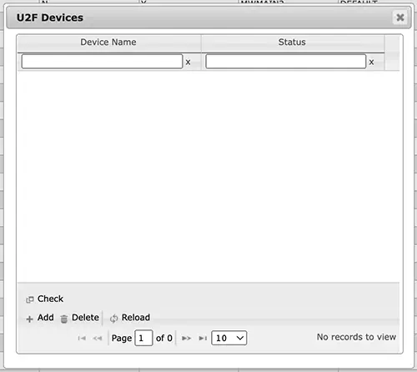Go to the last page
The height and width of the screenshot is (372, 417).
point(203,338)
